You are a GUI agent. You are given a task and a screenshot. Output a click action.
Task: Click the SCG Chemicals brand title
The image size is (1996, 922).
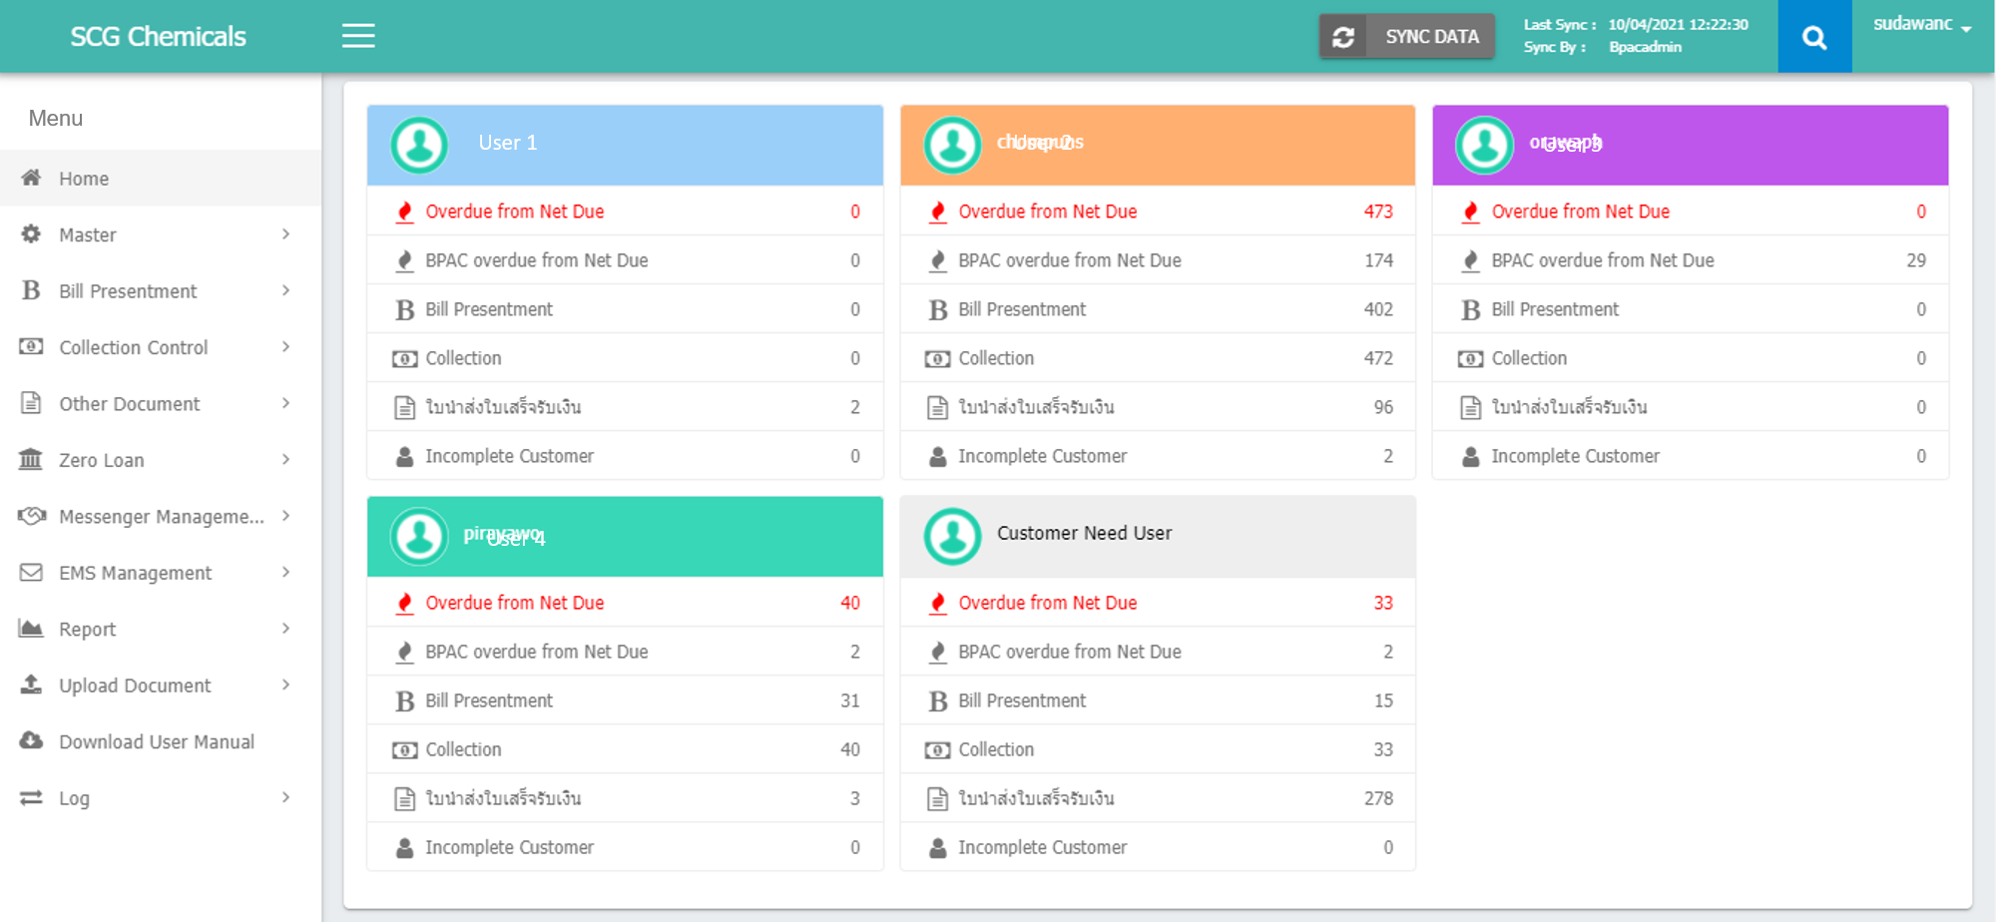point(158,37)
